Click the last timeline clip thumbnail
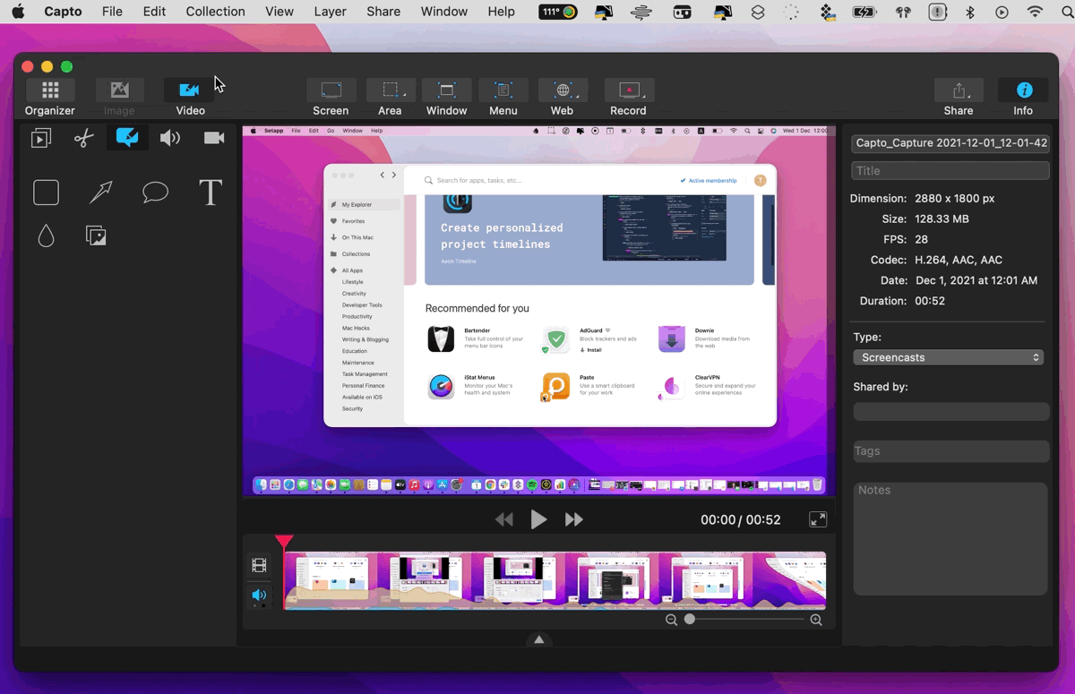Screen dimensions: 1075x694 click(788, 580)
